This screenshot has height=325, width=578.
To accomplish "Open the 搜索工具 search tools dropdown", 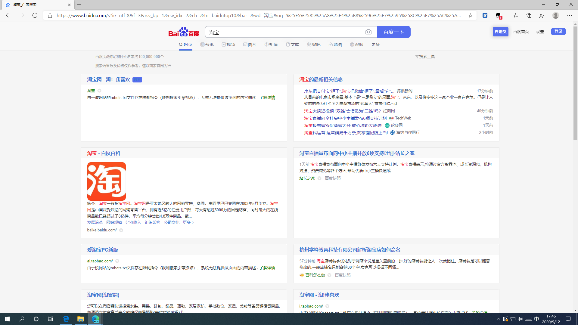I will tap(425, 57).
